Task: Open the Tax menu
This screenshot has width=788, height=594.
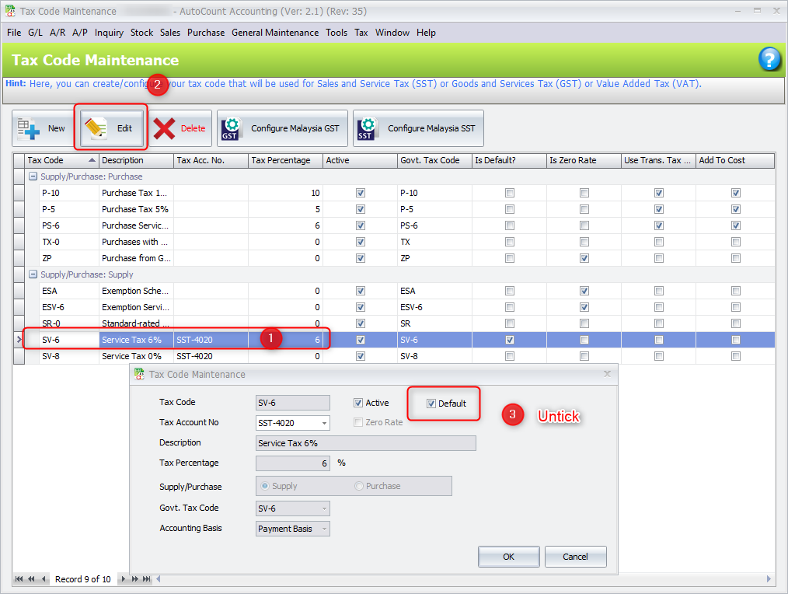Action: [x=361, y=33]
